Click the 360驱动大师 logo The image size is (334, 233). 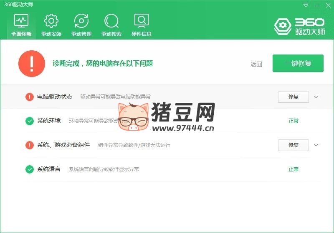pyautogui.click(x=299, y=26)
